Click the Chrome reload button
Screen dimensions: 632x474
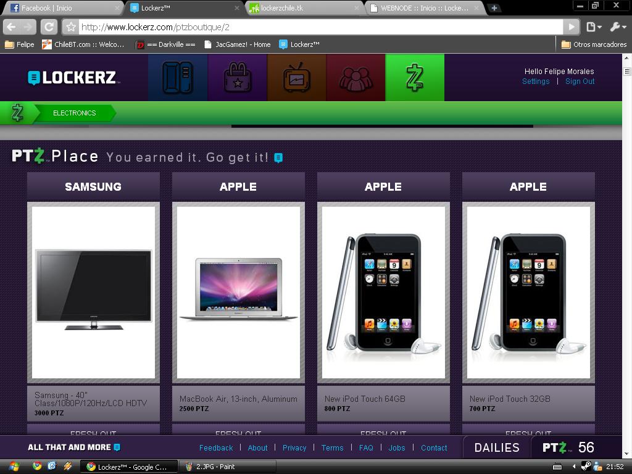point(49,27)
